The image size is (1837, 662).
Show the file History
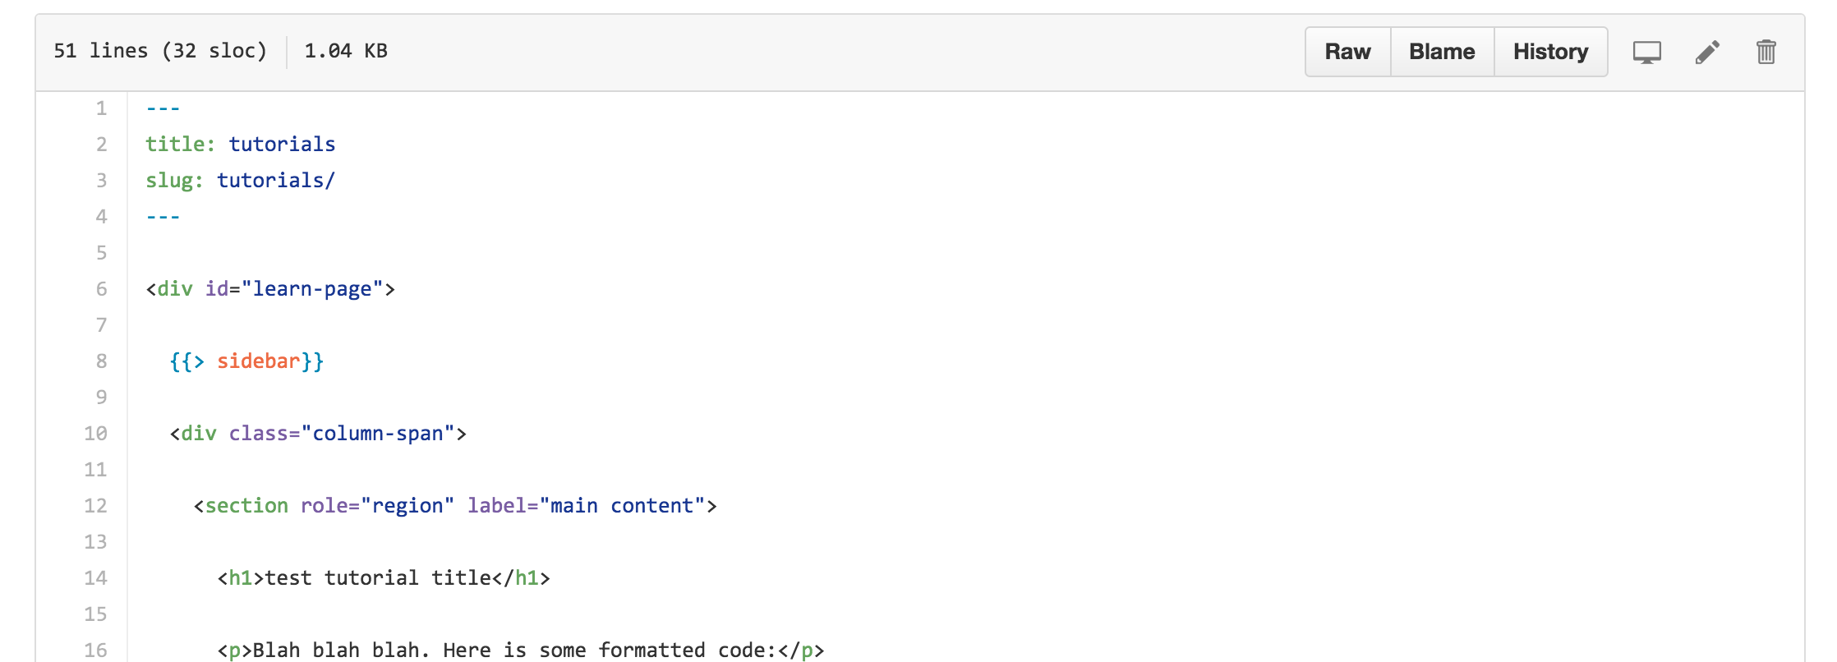(x=1550, y=52)
